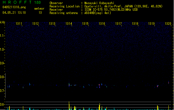Screen dimensions: 174x110
Task: Click the 1314 time axis label
Action: (69, 23)
